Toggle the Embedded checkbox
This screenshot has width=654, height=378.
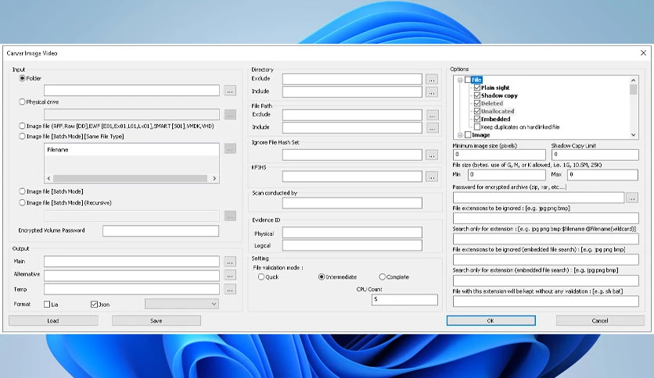[477, 119]
